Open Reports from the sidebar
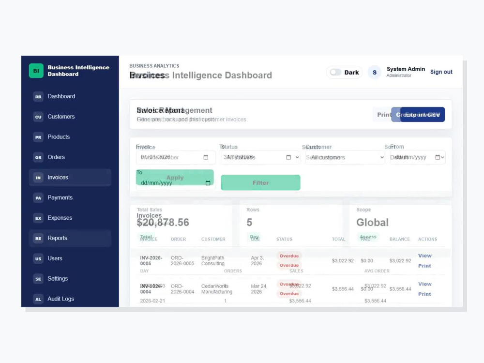484x363 pixels. click(x=70, y=238)
